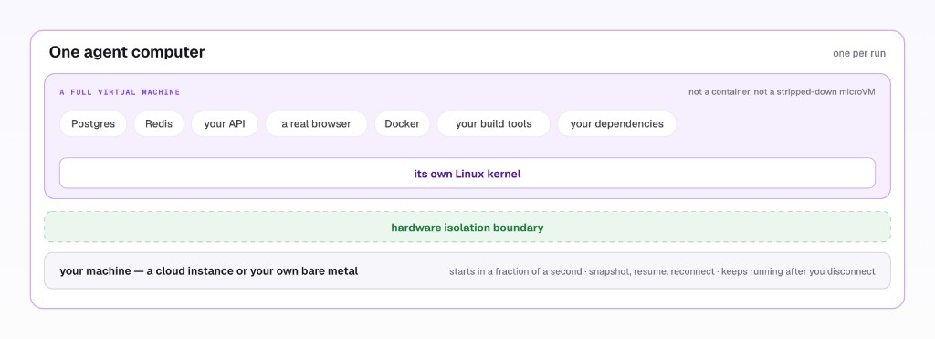Screen dimensions: 935x339
Task: Click the 'its own Linux kernel' bar
Action: tap(467, 173)
